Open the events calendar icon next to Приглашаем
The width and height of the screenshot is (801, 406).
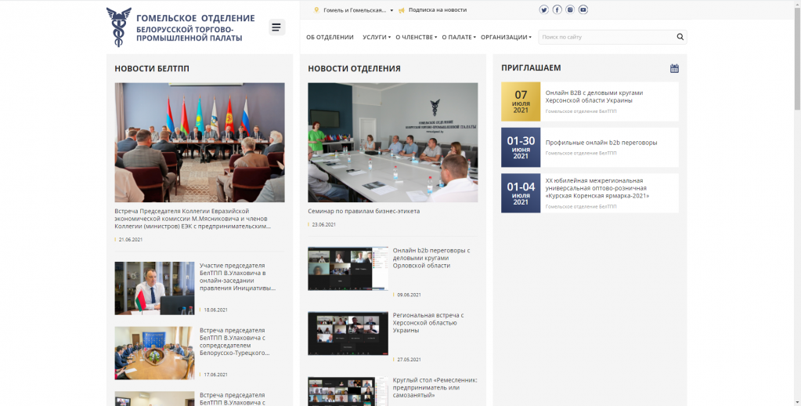click(674, 68)
